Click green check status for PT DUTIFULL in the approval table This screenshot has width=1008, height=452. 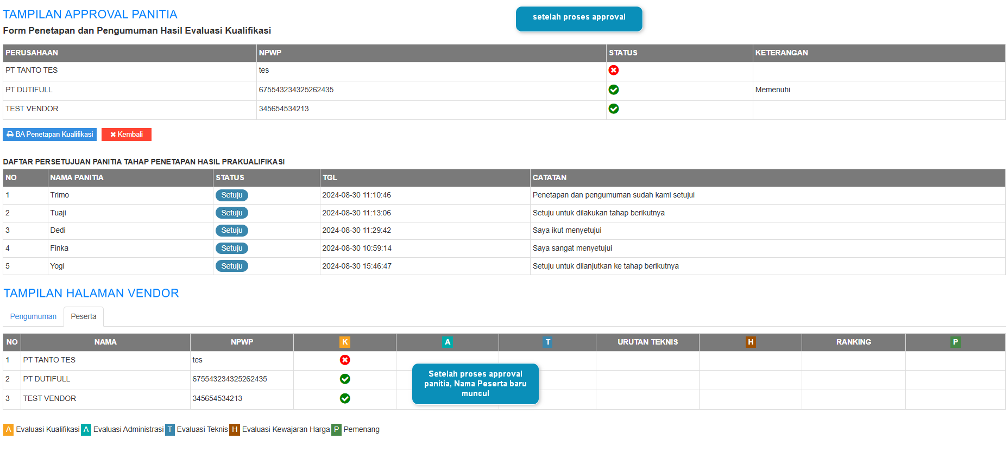(614, 90)
